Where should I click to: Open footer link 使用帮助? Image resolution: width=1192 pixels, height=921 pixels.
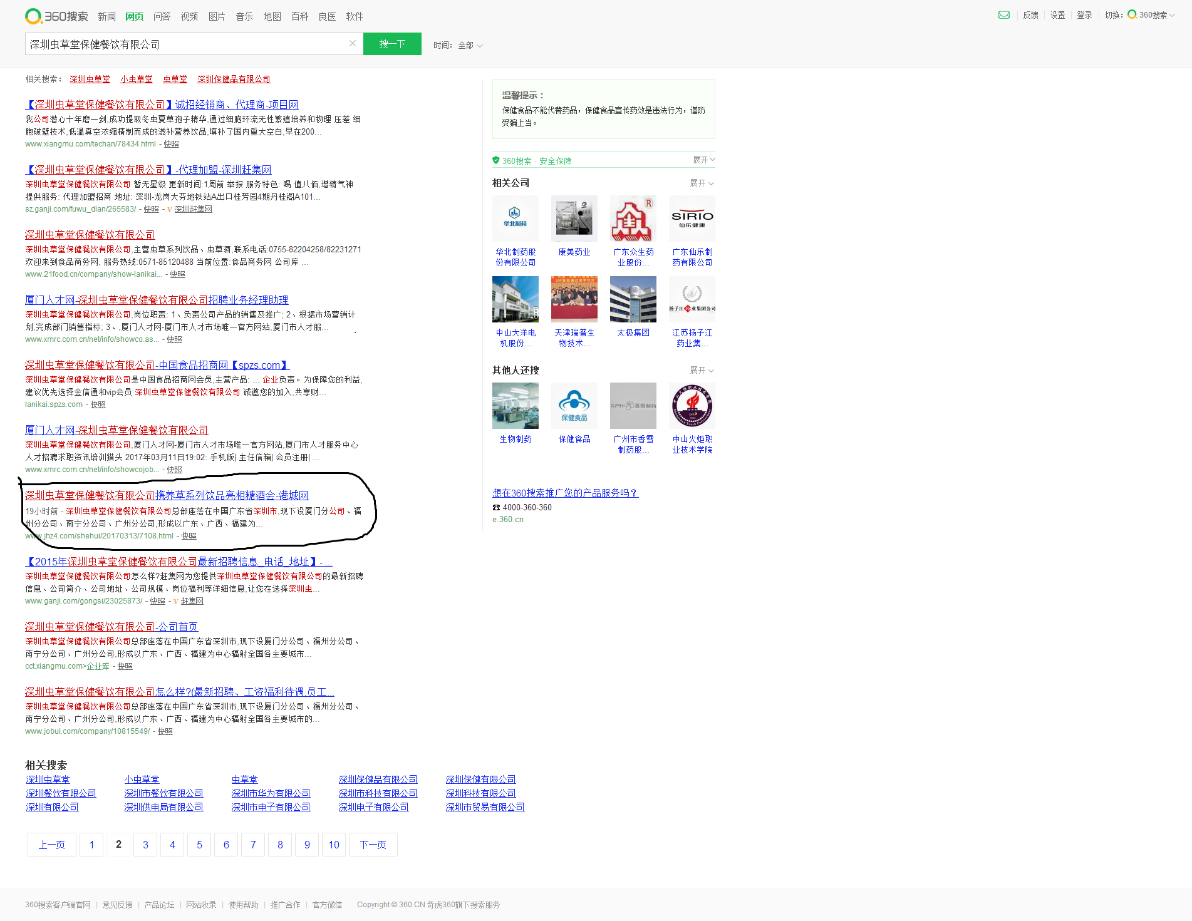[243, 905]
